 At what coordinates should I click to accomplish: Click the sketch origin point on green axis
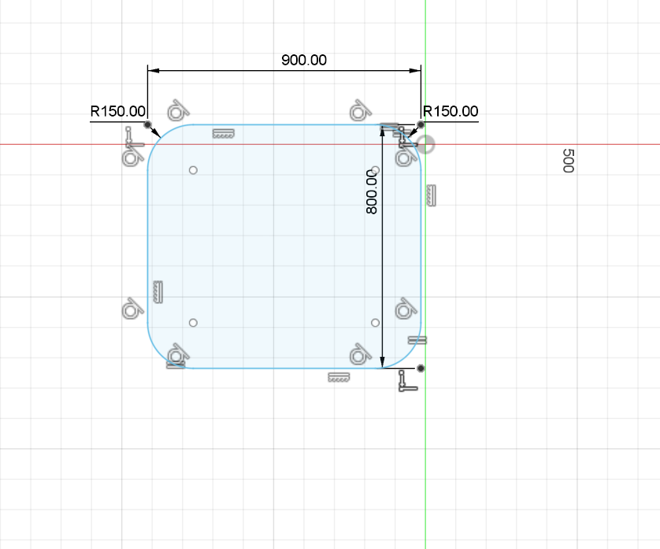tap(426, 144)
